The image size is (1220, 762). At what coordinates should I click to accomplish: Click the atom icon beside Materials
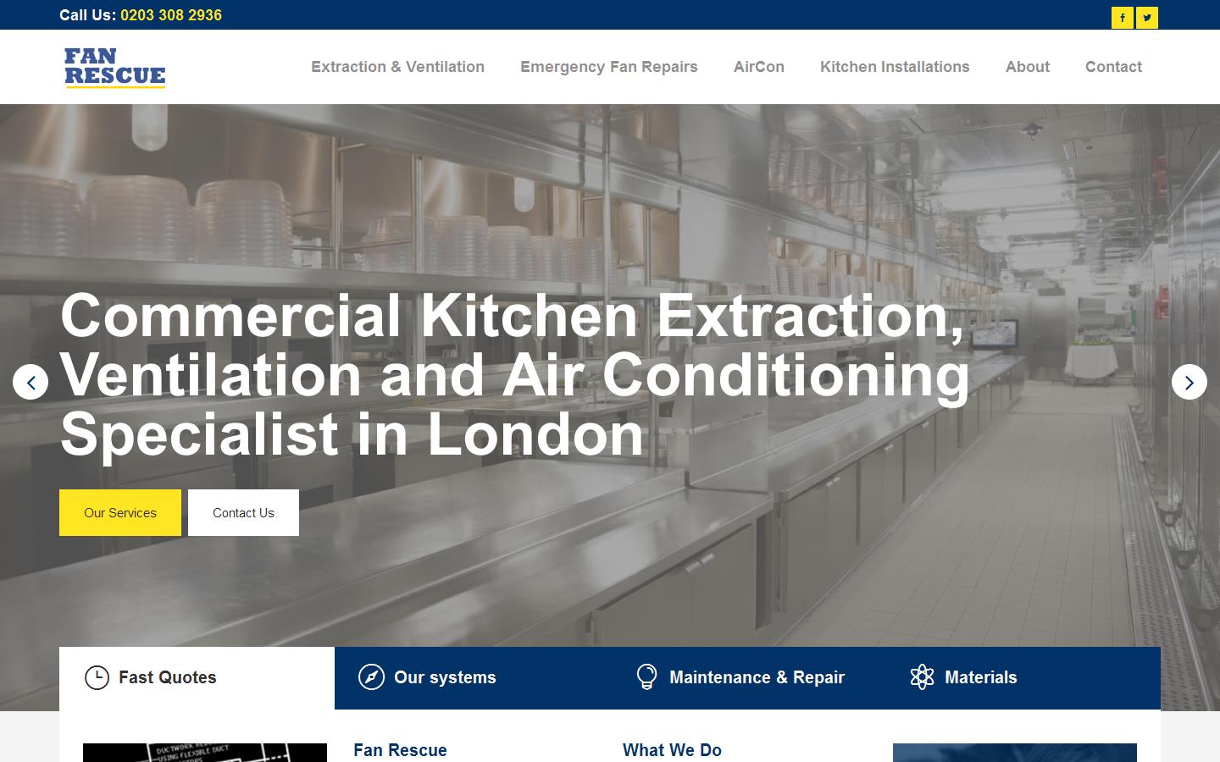click(922, 677)
